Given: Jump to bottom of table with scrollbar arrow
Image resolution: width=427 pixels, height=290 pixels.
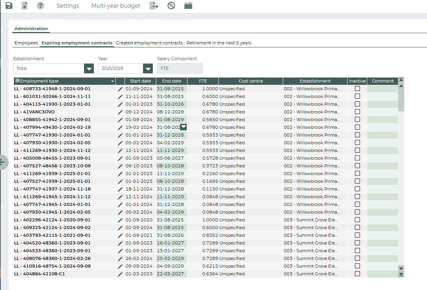Looking at the screenshot, I should point(401,275).
